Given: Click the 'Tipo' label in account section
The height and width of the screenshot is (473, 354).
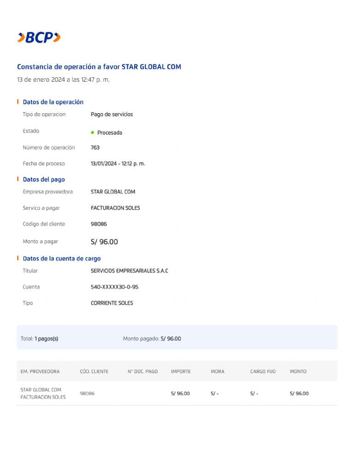Looking at the screenshot, I should pyautogui.click(x=28, y=303).
